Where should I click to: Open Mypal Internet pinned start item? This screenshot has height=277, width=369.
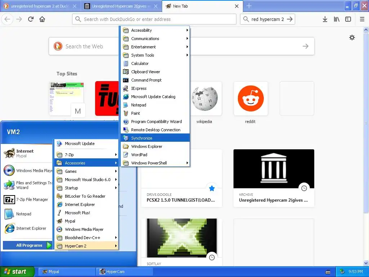[x=27, y=153]
